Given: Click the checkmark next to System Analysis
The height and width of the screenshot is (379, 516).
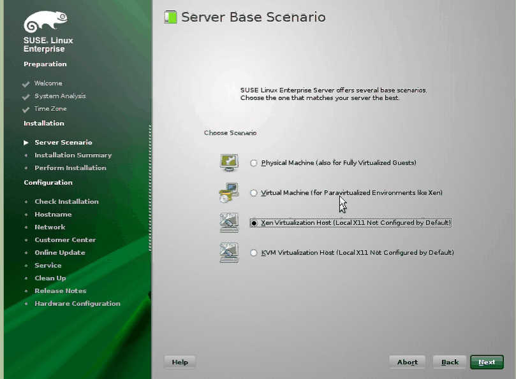Looking at the screenshot, I should [26, 97].
